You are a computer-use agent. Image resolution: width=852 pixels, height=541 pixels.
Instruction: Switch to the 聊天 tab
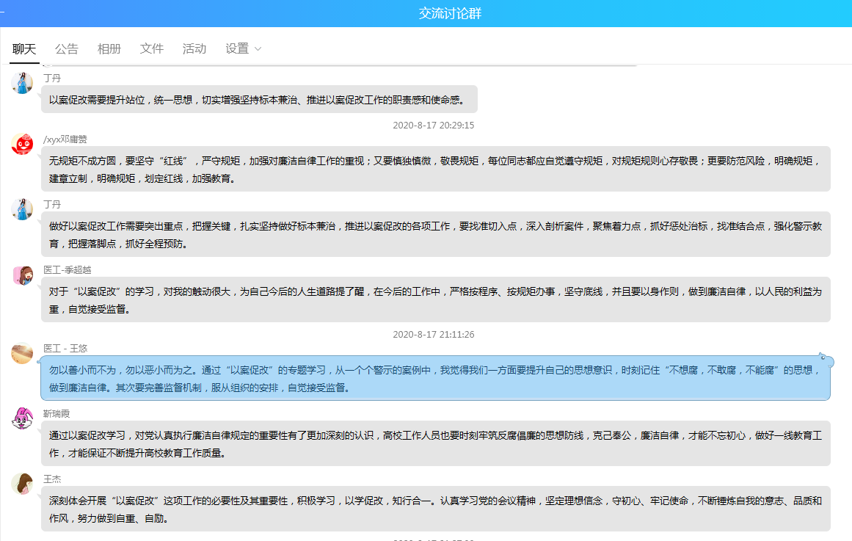click(24, 49)
